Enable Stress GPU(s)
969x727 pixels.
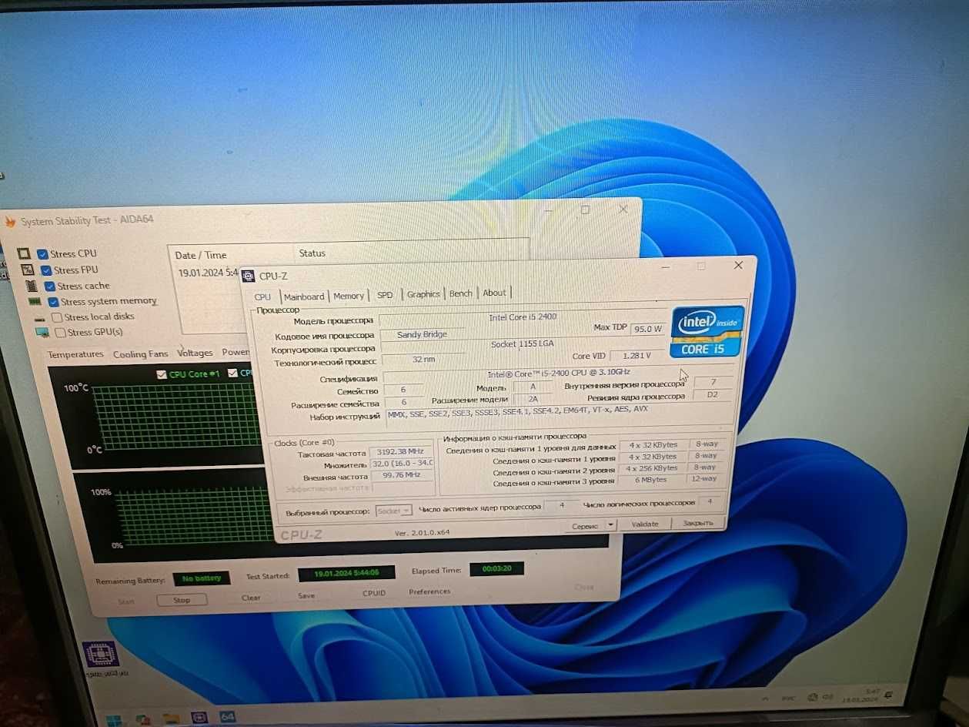click(x=60, y=332)
